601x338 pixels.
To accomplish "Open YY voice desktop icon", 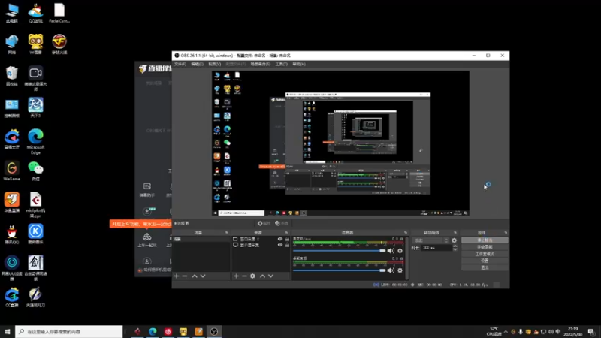I will pos(35,44).
